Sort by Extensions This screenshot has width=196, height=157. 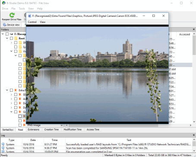(x=34, y=129)
